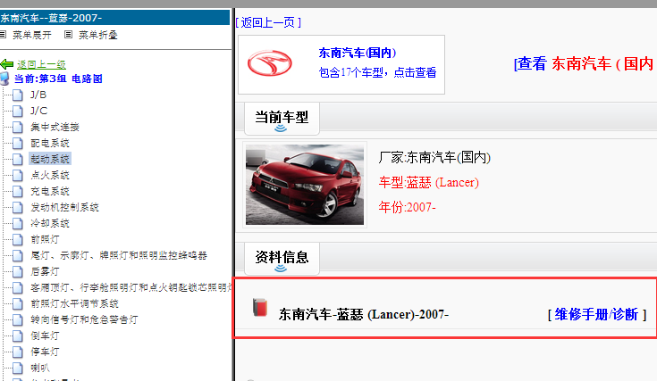Open the 资料信息 tab
Image resolution: width=657 pixels, height=381 pixels.
point(282,259)
